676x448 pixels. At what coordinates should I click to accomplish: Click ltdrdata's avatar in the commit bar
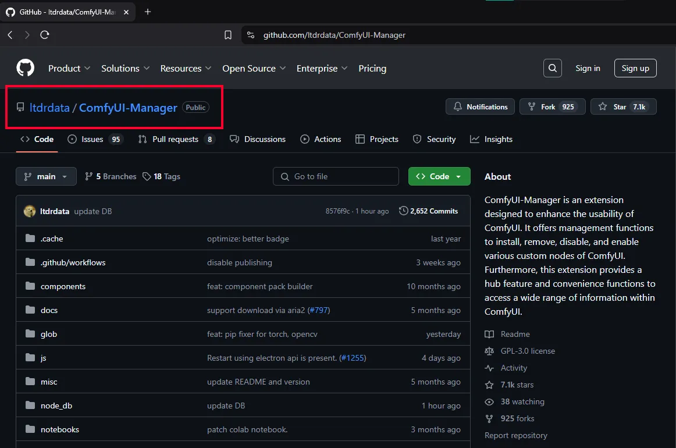tap(30, 211)
